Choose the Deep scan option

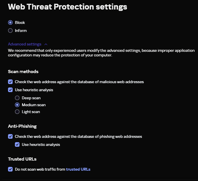pyautogui.click(x=17, y=98)
